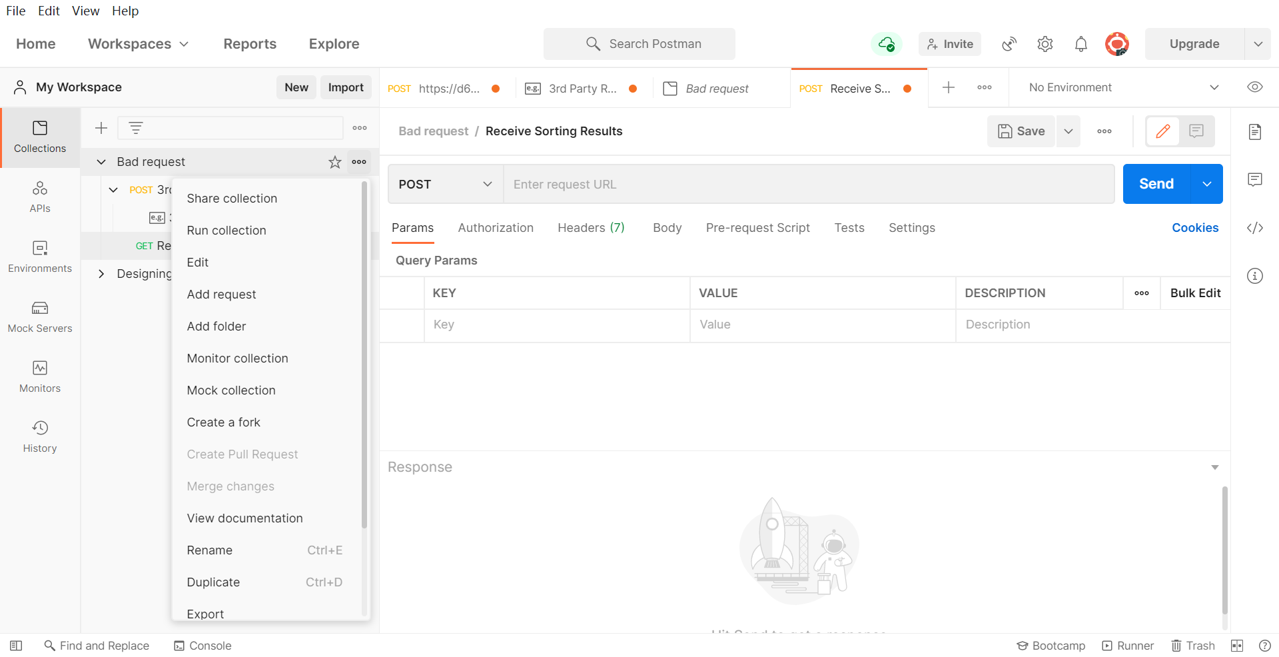The image size is (1279, 657).
Task: Open the params column options ellipsis
Action: point(1142,293)
